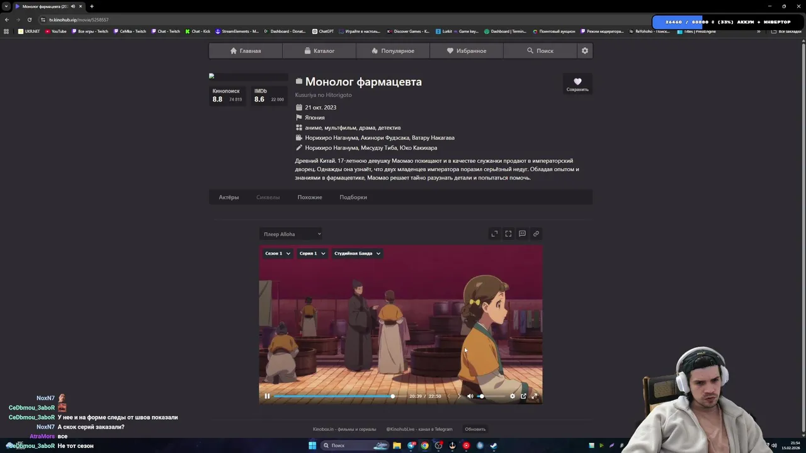Click the fullscreen frame icon above video

point(508,233)
